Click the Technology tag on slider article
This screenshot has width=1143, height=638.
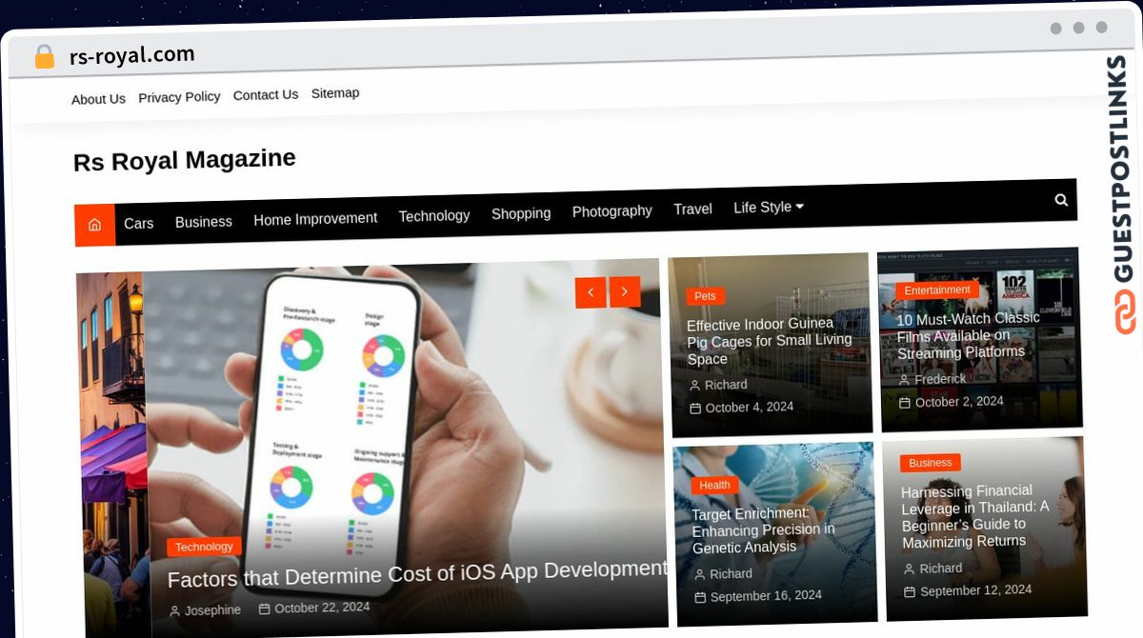point(204,547)
